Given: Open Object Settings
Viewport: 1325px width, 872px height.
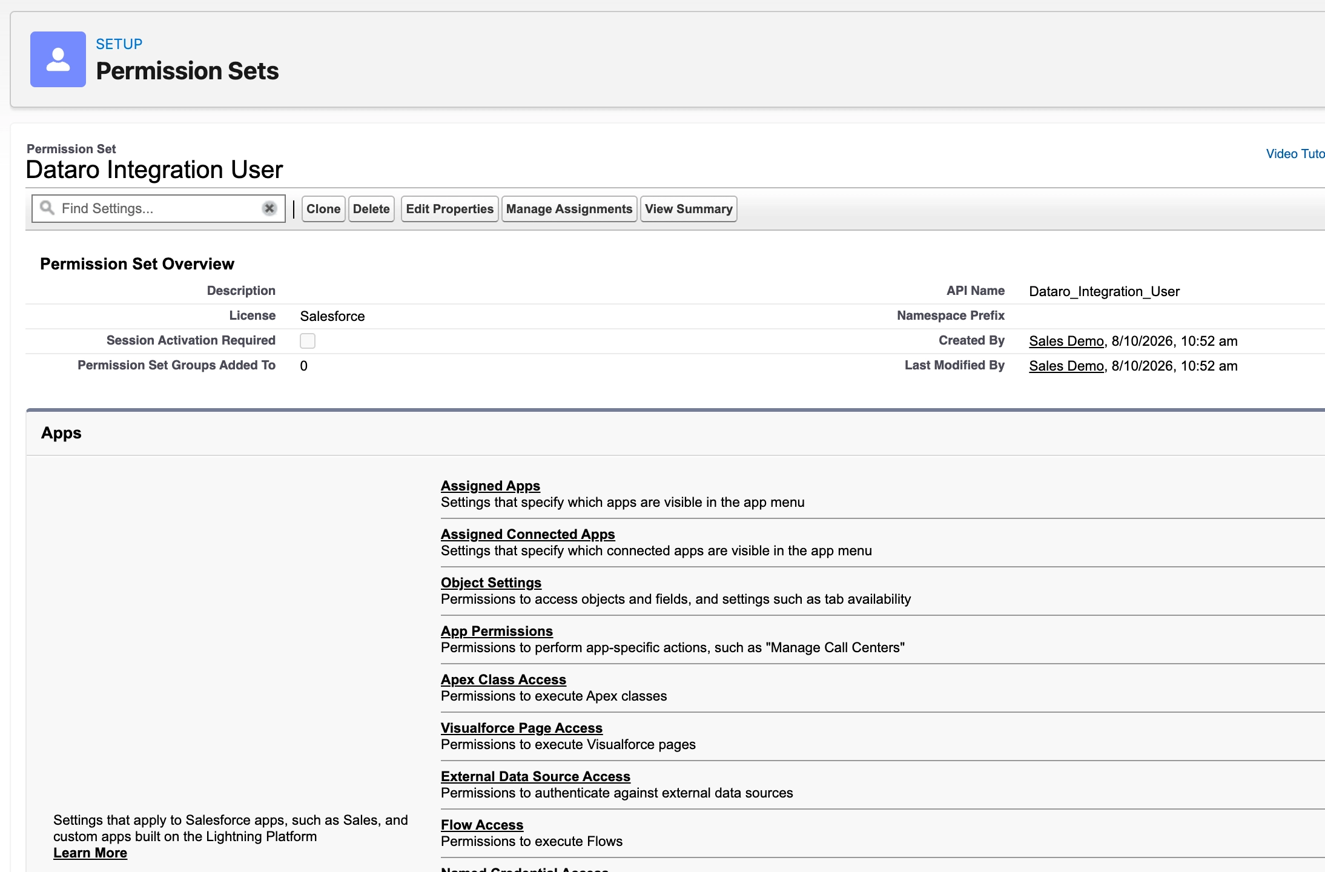Looking at the screenshot, I should pyautogui.click(x=491, y=583).
